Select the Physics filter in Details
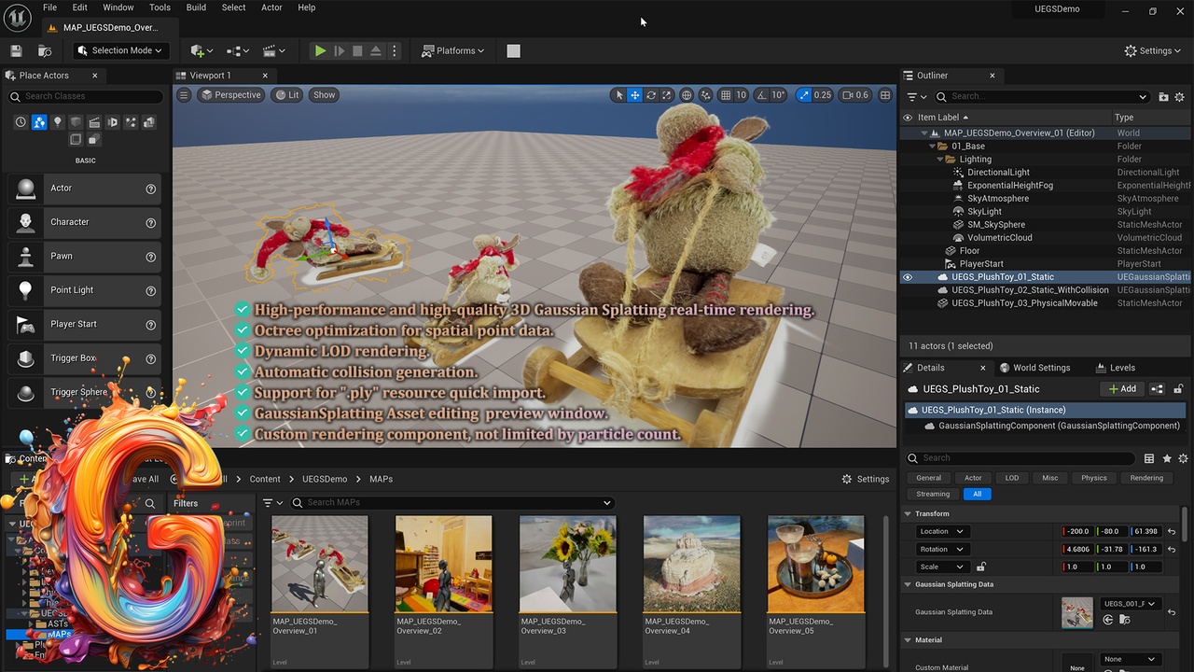Viewport: 1194px width, 672px height. click(x=1093, y=478)
